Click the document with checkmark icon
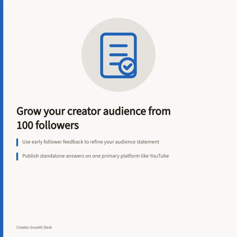The width and height of the screenshot is (237, 237). [x=118, y=55]
